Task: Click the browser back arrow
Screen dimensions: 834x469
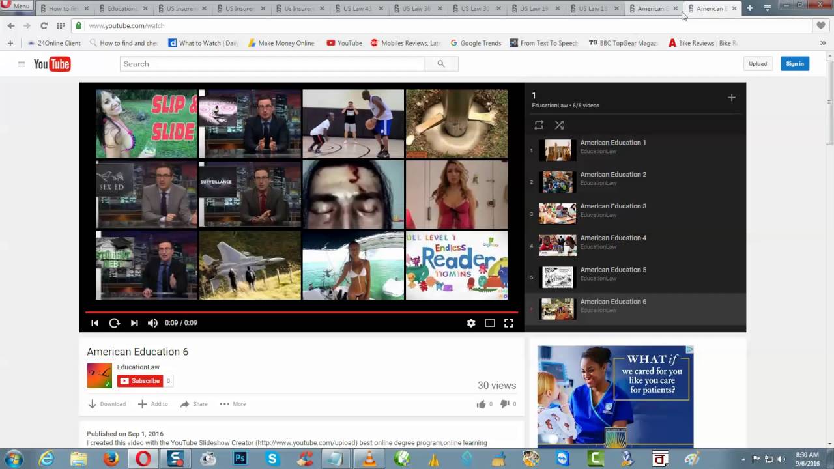Action: [x=11, y=25]
